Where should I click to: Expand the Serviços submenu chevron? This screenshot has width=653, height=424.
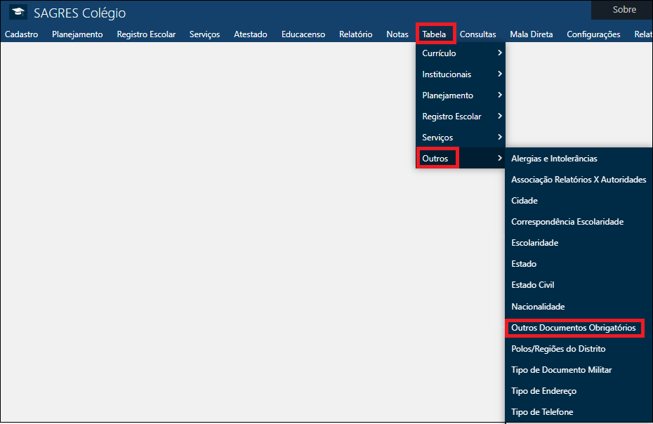point(501,137)
